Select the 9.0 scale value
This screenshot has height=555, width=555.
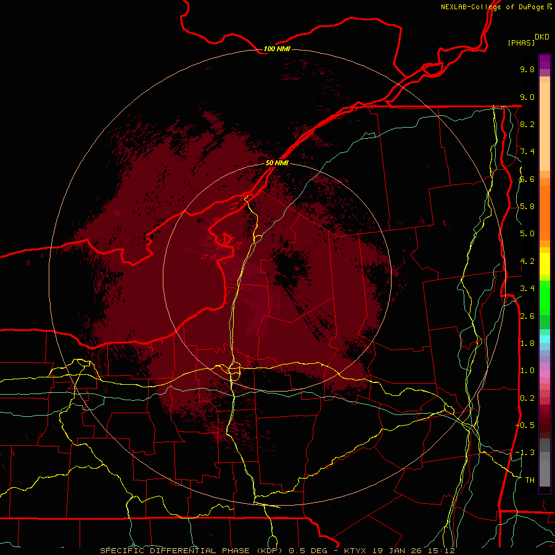527,97
